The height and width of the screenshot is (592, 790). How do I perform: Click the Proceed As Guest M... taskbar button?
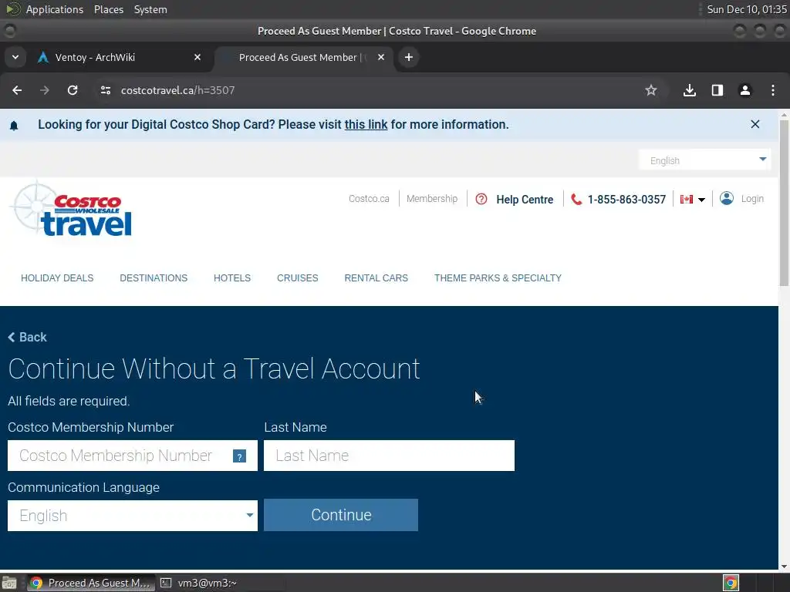tap(91, 583)
